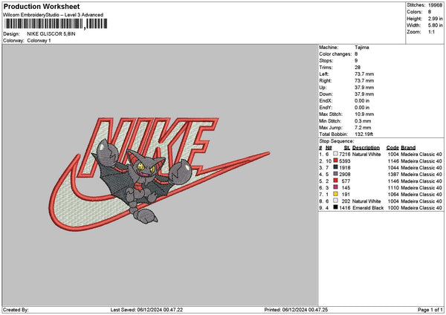Click thread code 1064 in the stop list

pos(393,195)
